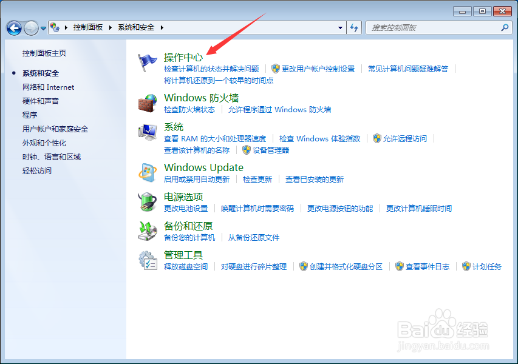Click the 管理工具 gear checklist icon
518x364 pixels.
click(x=148, y=260)
